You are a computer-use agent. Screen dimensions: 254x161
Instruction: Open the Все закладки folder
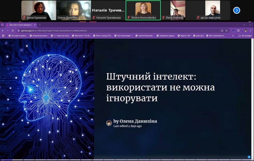[x=245, y=36]
